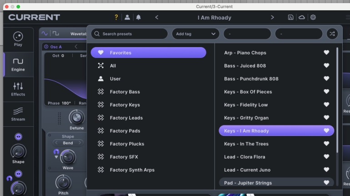This screenshot has height=196, width=350.
Task: Select the Factory Bass category
Action: coord(149,92)
